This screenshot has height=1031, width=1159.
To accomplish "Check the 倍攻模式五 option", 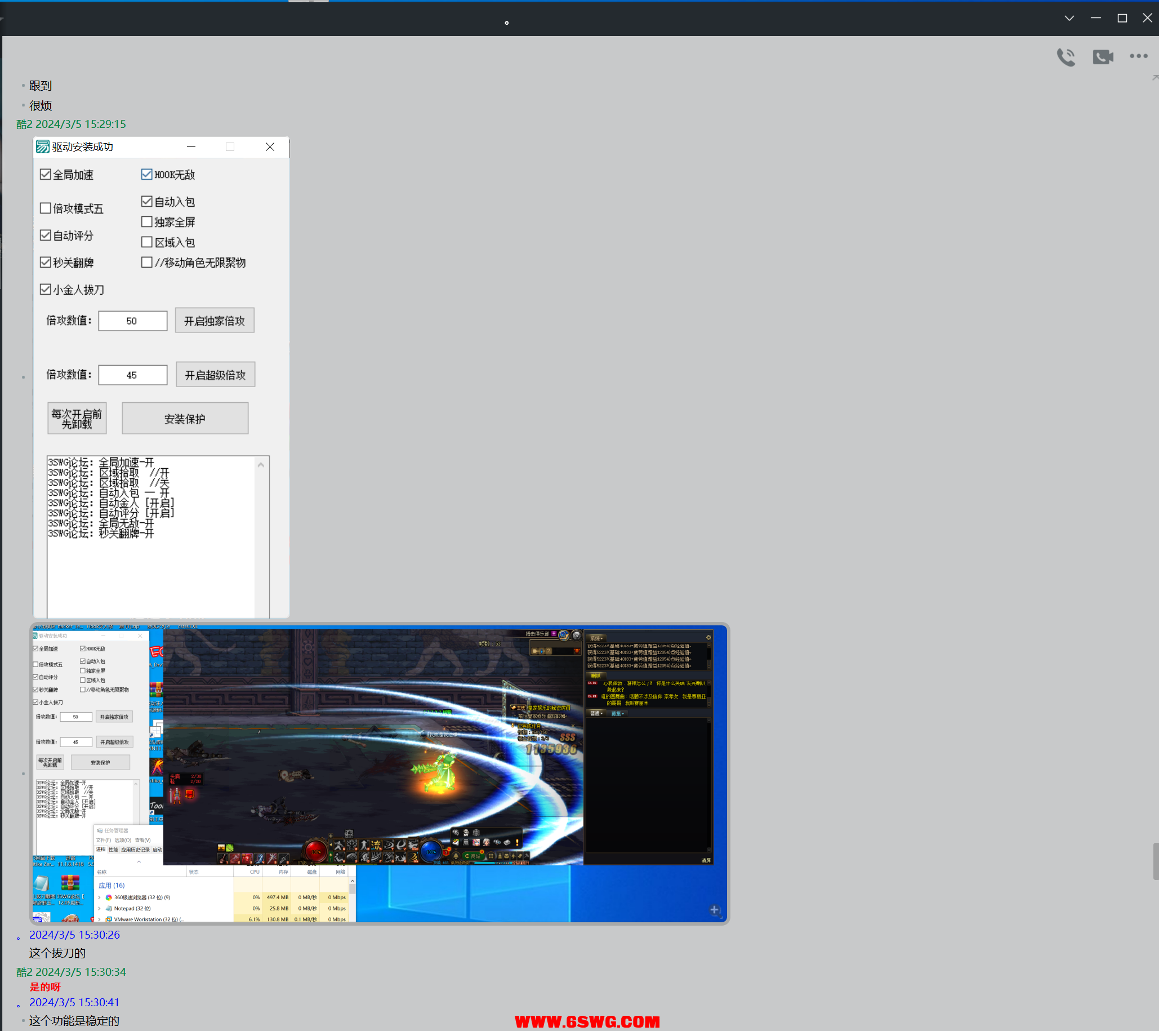I will 46,208.
